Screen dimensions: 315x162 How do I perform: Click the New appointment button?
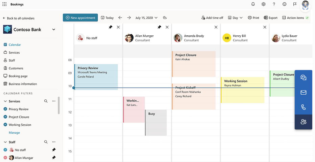(80, 18)
